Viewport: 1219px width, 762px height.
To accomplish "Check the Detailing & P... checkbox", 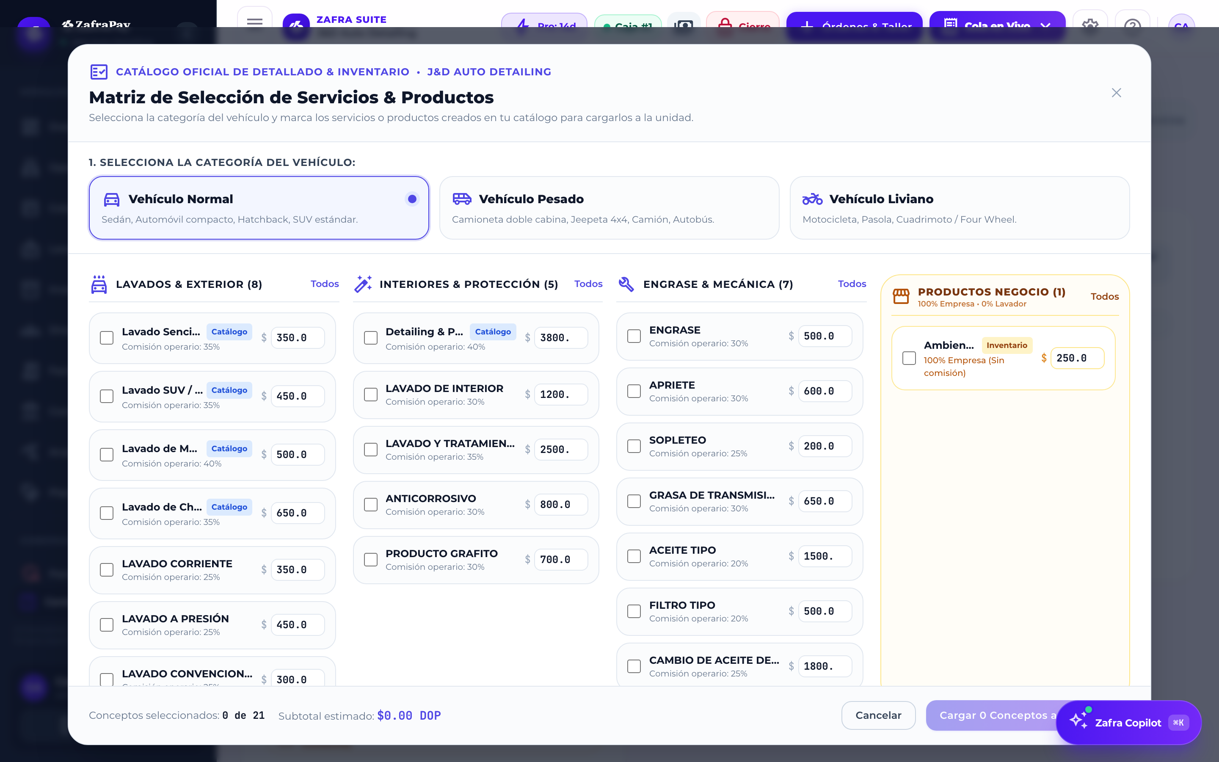I will tap(371, 338).
